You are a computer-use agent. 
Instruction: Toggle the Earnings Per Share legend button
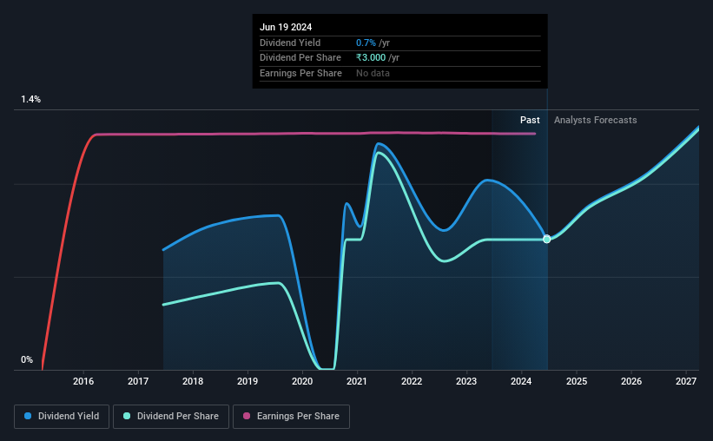tap(291, 417)
